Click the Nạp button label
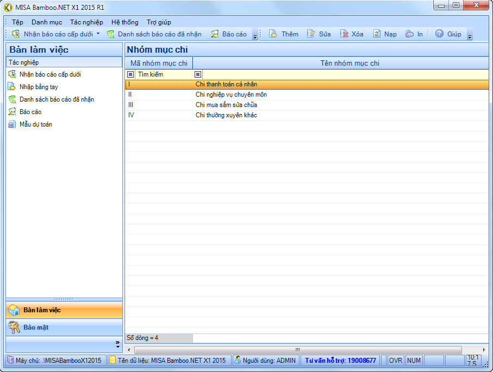 (x=390, y=34)
